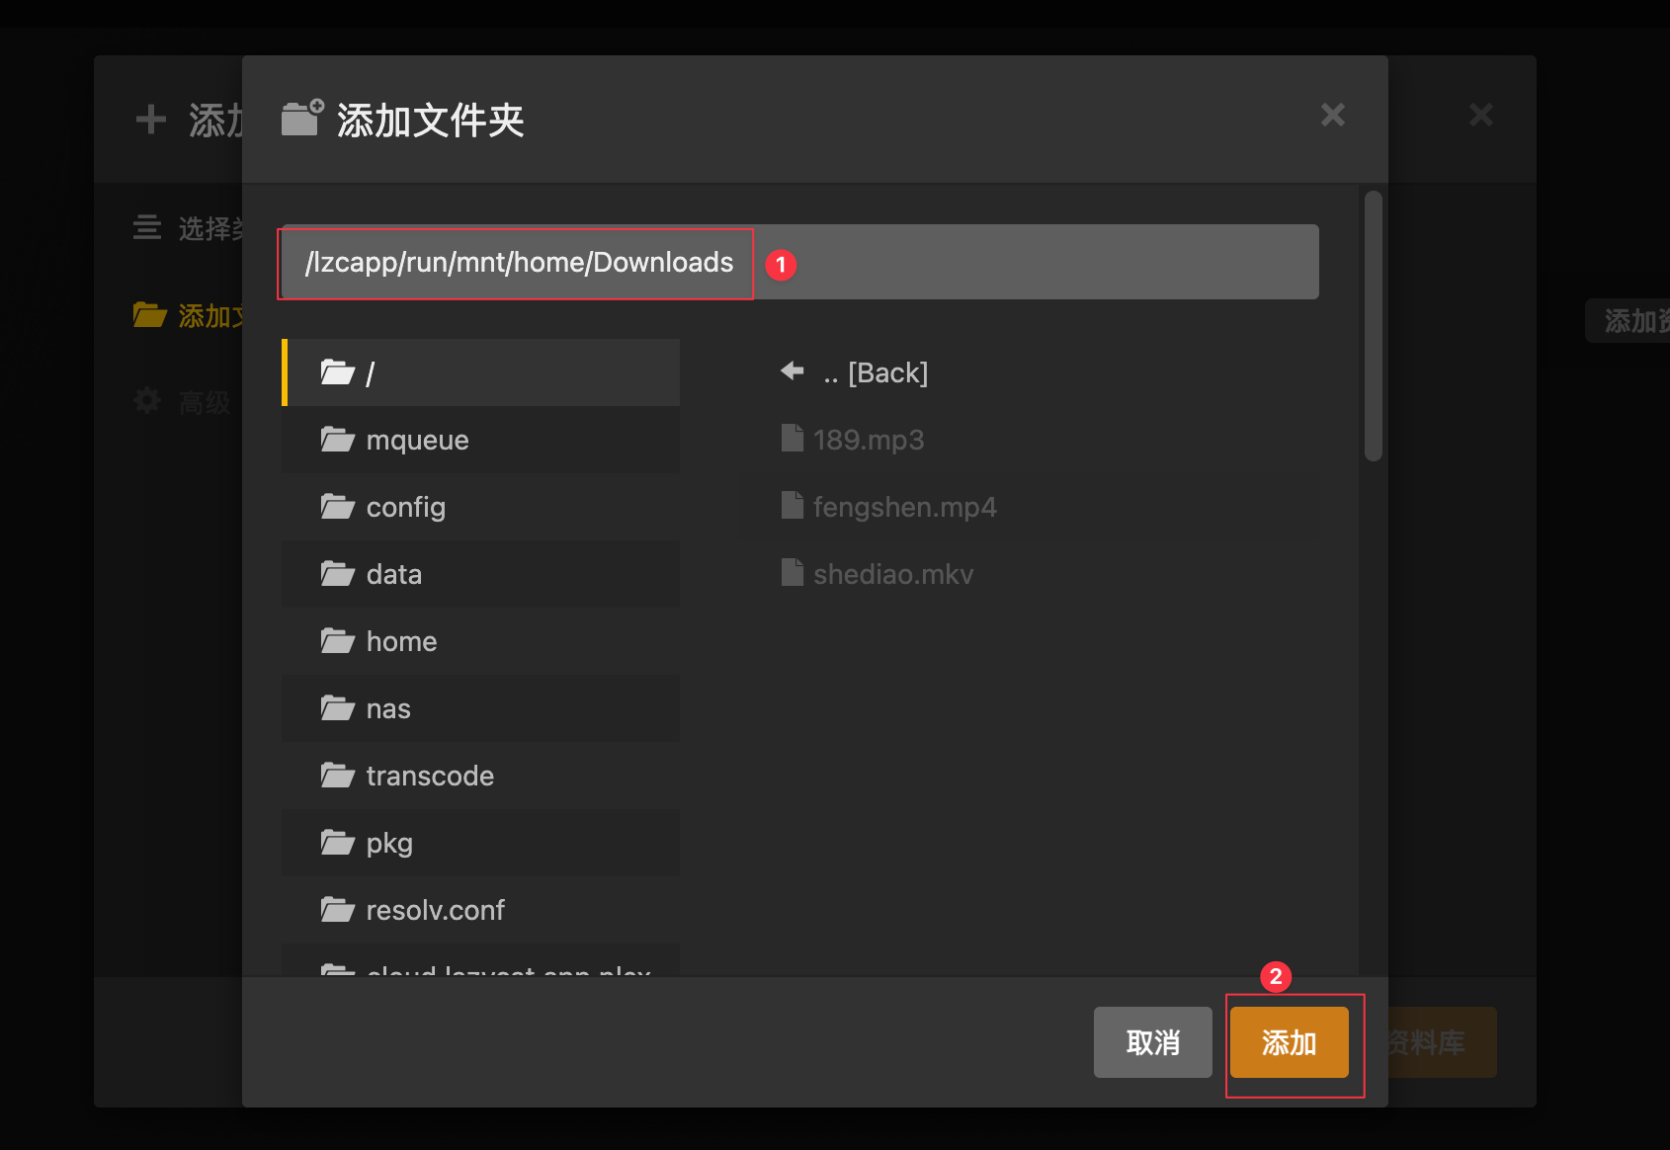Open the mqueue folder
Screen dimensions: 1670x1150
[481, 440]
